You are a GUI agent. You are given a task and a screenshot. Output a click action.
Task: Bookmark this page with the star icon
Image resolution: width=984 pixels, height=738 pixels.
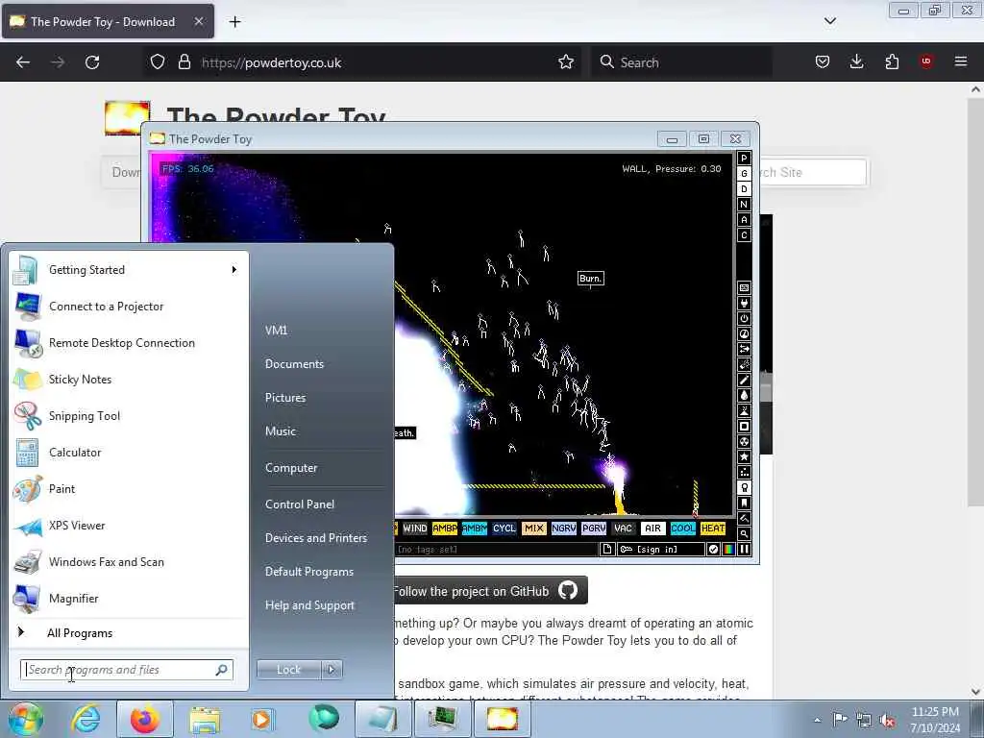point(566,62)
